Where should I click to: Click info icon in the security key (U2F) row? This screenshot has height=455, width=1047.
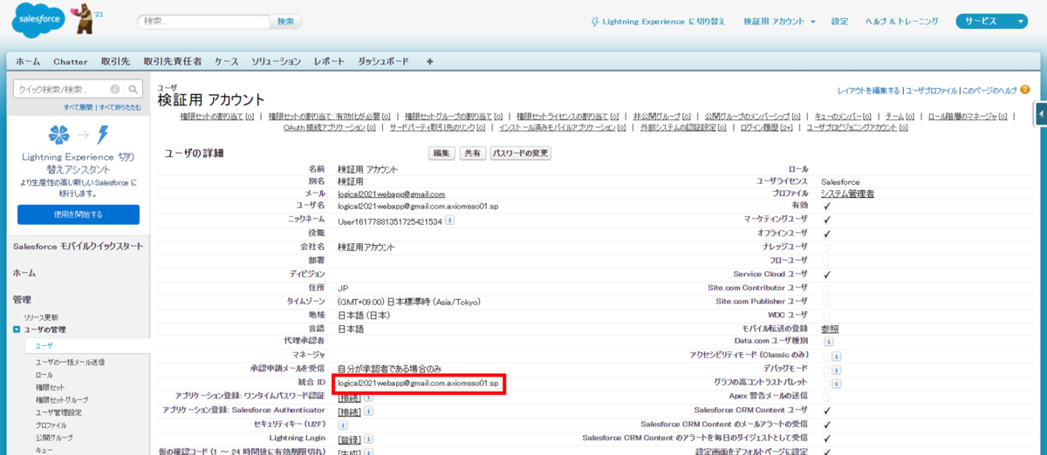coord(343,424)
